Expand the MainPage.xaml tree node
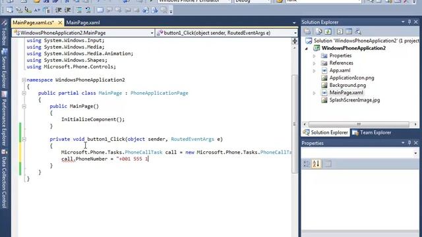Viewport: 422px width, 237px height. pos(314,93)
